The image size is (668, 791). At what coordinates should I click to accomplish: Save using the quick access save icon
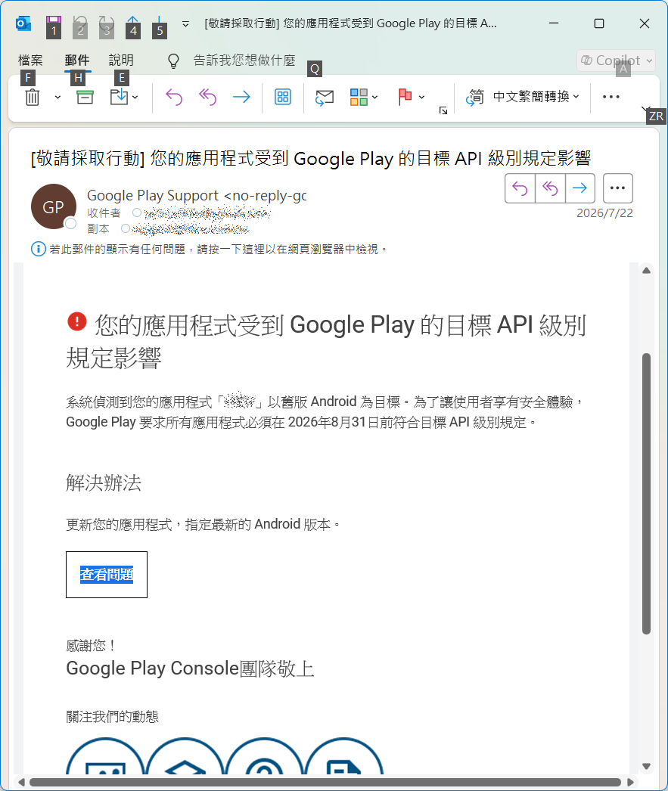54,23
